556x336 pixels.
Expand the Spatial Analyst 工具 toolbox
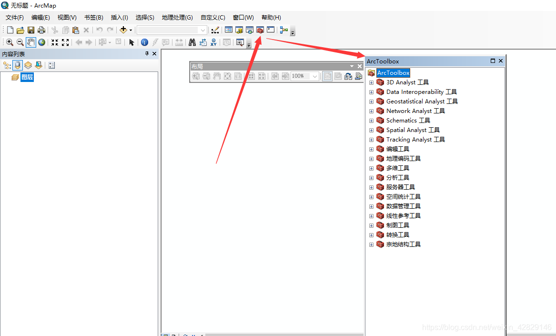coord(371,130)
